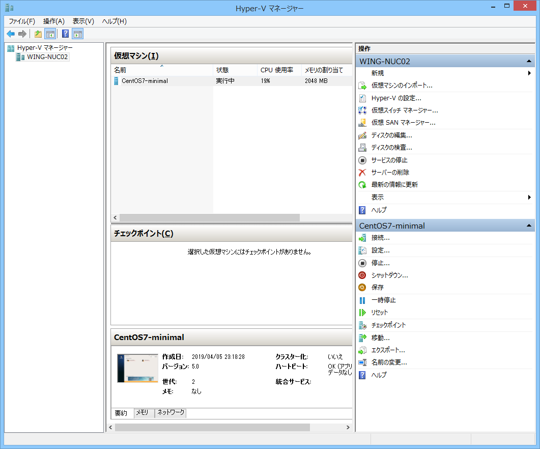
Task: Expand the 新規 submenu arrow
Action: pos(529,73)
